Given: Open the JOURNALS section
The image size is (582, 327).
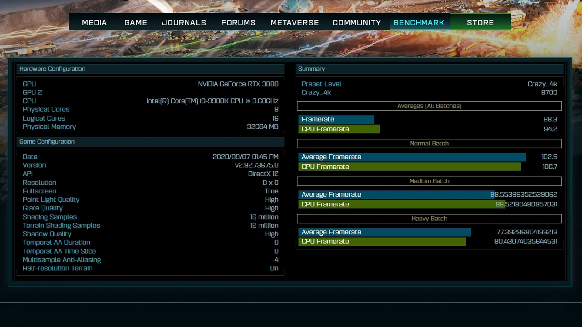Looking at the screenshot, I should (x=184, y=23).
